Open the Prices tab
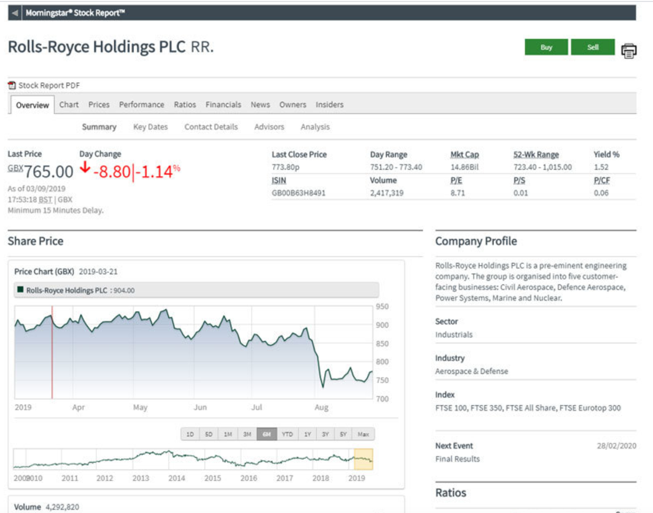653x513 pixels. tap(98, 105)
